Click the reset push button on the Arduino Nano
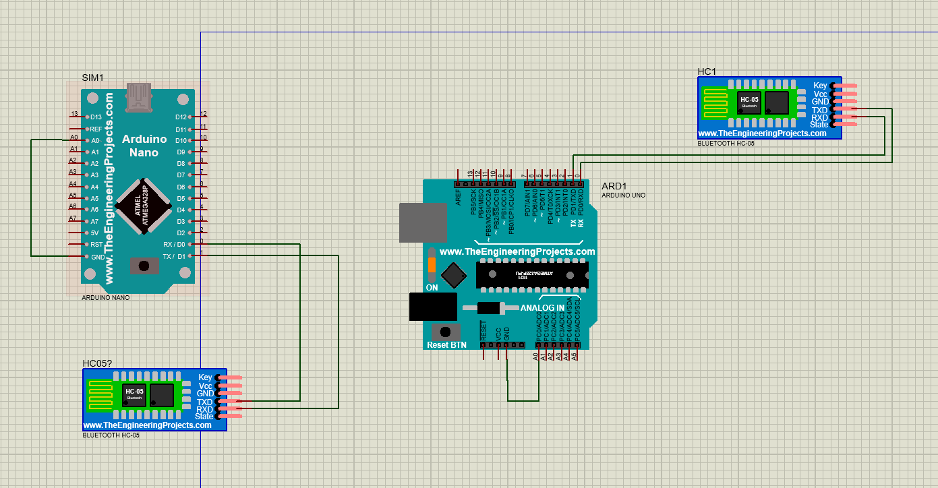Viewport: 938px width, 488px height. click(144, 266)
